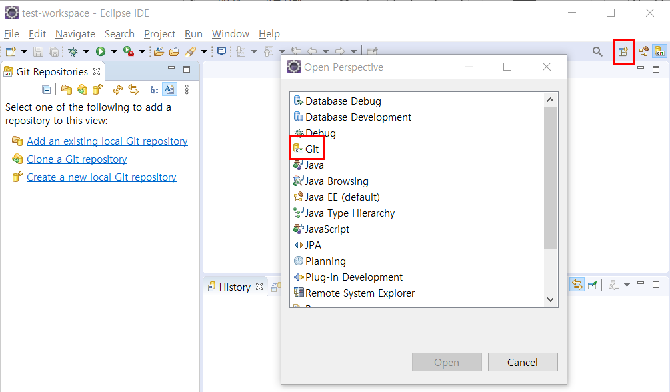
Task: Click the Refresh icon in Git Repositories
Action: (x=118, y=90)
